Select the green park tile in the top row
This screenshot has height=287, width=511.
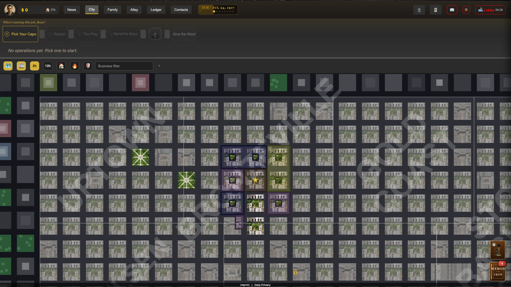[278, 83]
